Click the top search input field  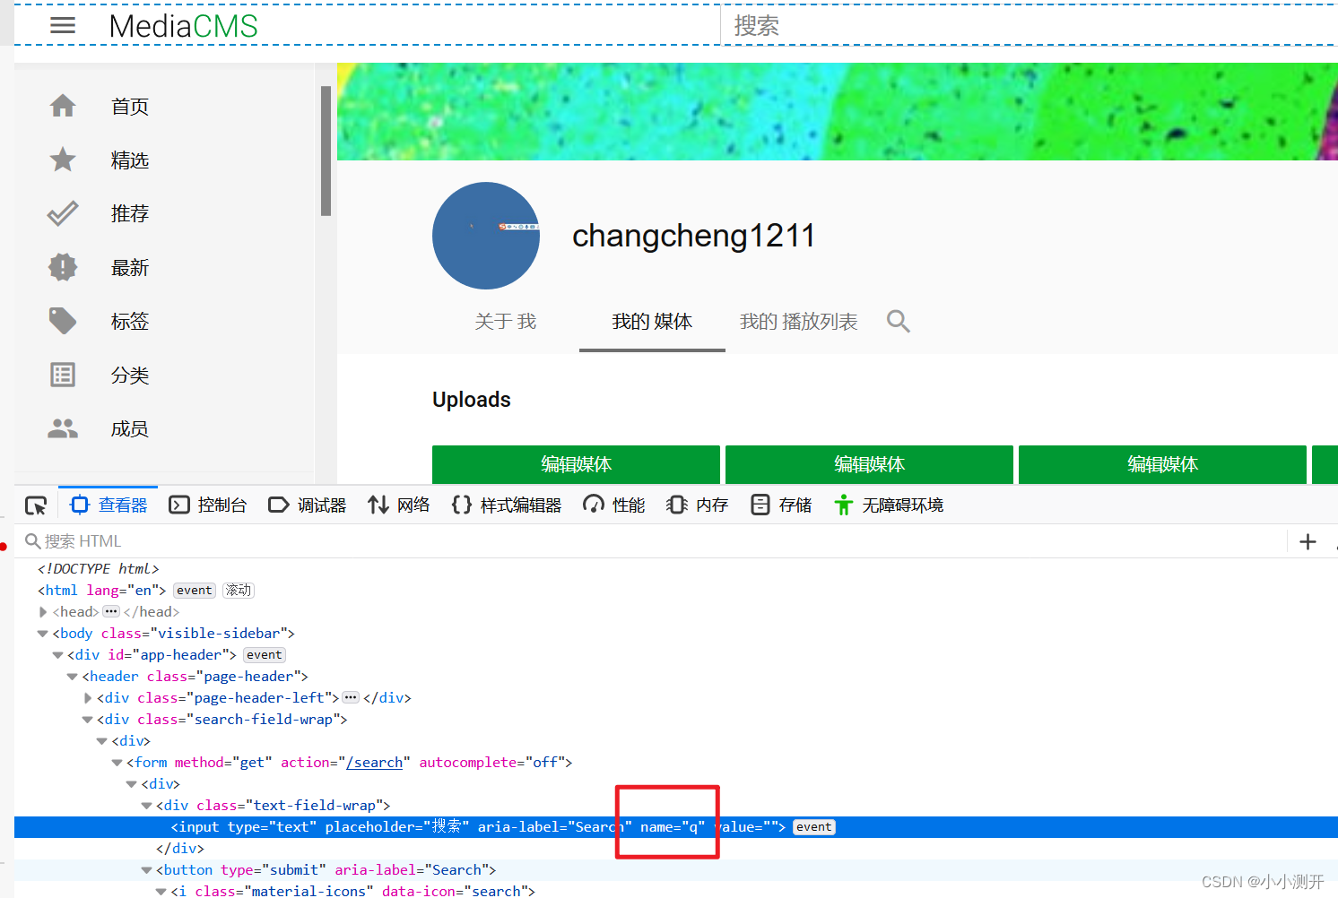1030,26
